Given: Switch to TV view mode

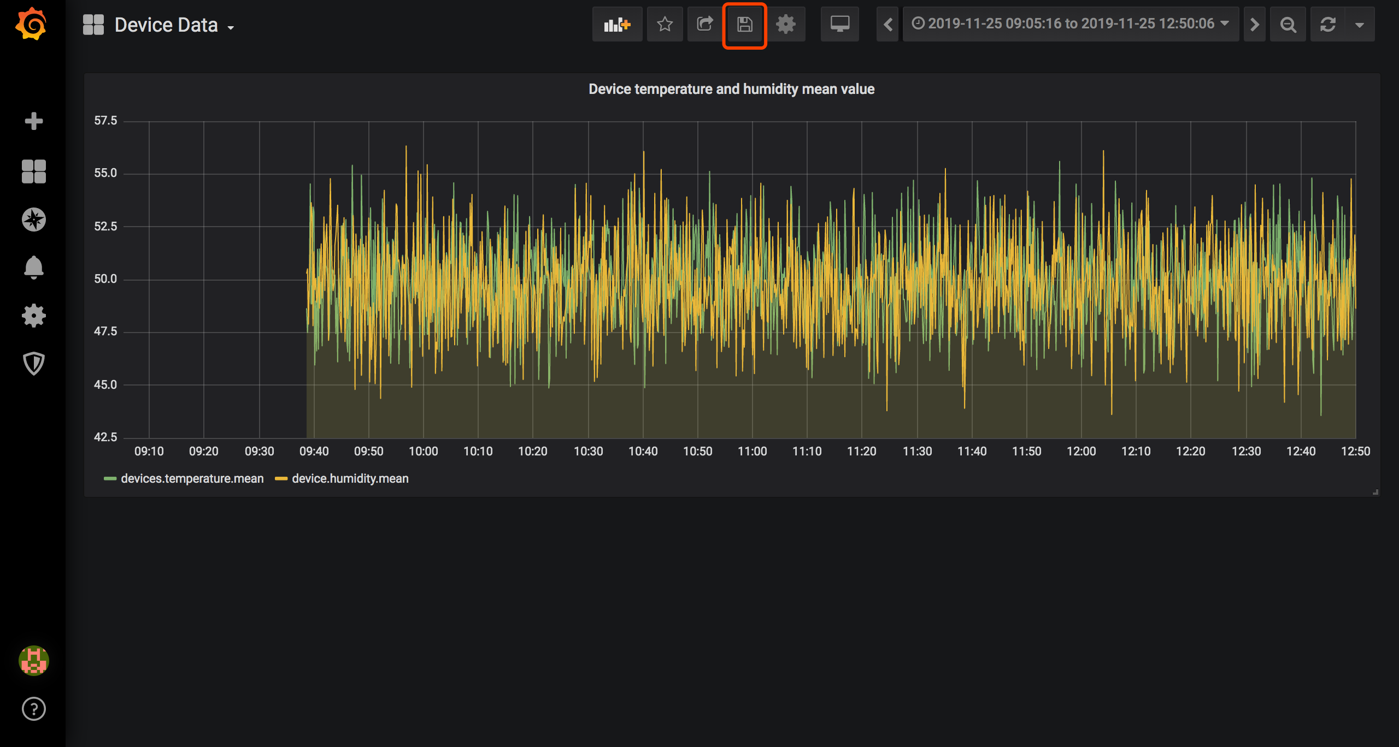Looking at the screenshot, I should [x=839, y=25].
